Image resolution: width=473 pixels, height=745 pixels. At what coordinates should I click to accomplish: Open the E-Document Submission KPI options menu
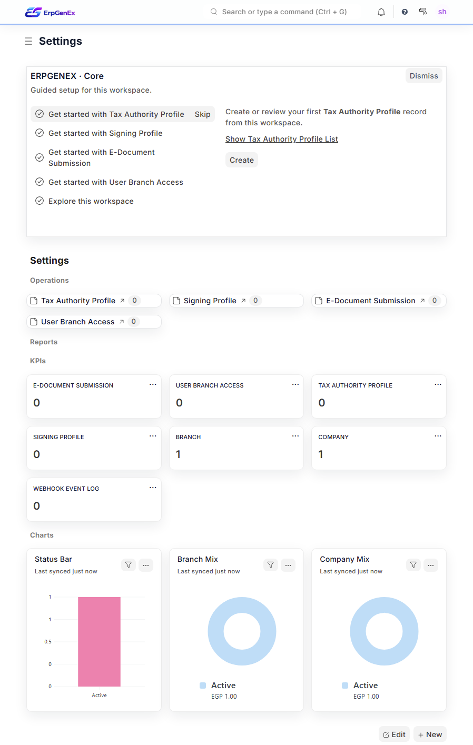point(153,384)
